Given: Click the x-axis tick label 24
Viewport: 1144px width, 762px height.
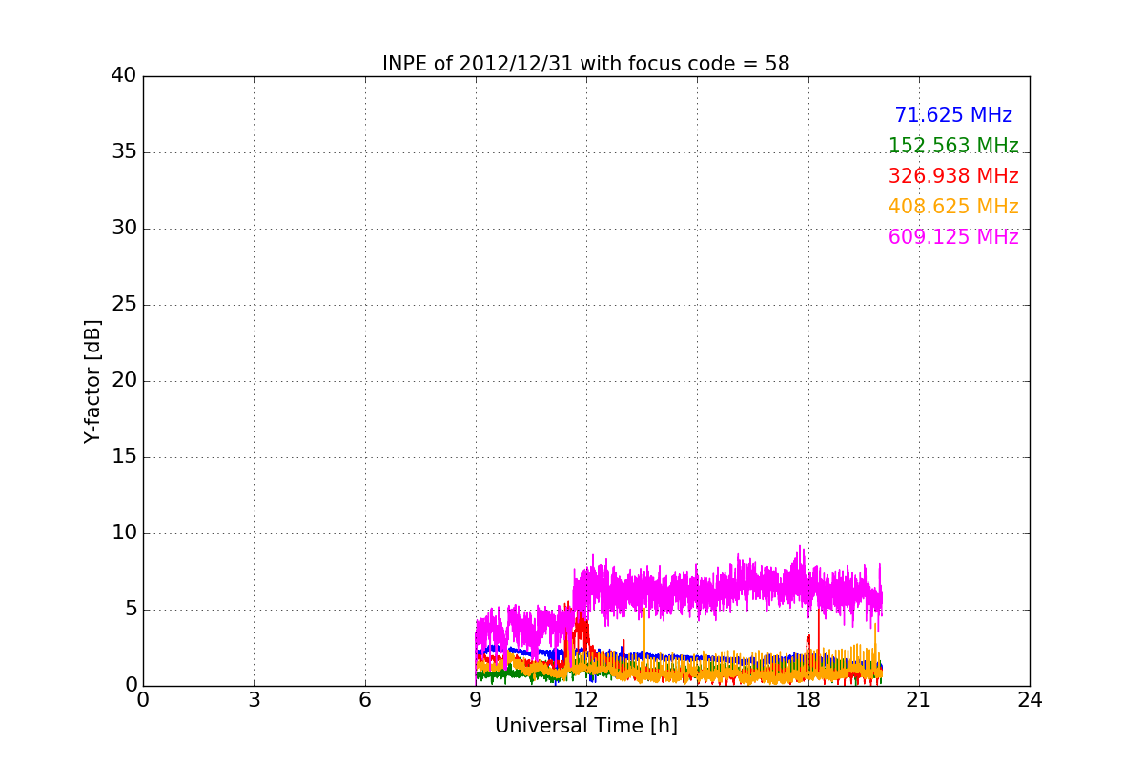Looking at the screenshot, I should [1030, 700].
